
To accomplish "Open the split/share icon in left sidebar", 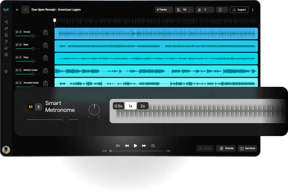I will pyautogui.click(x=6, y=22).
